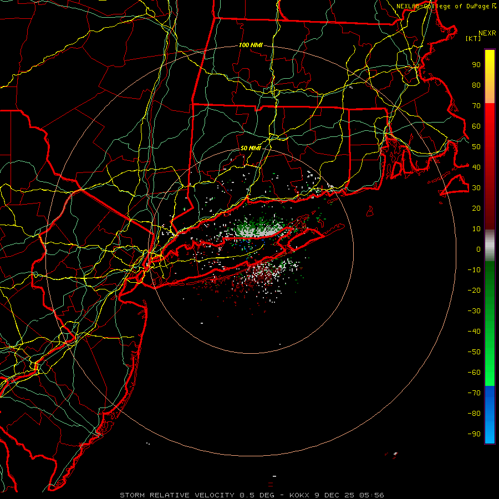Click the -50 value on the velocity scale
499x499 pixels.
coord(474,352)
